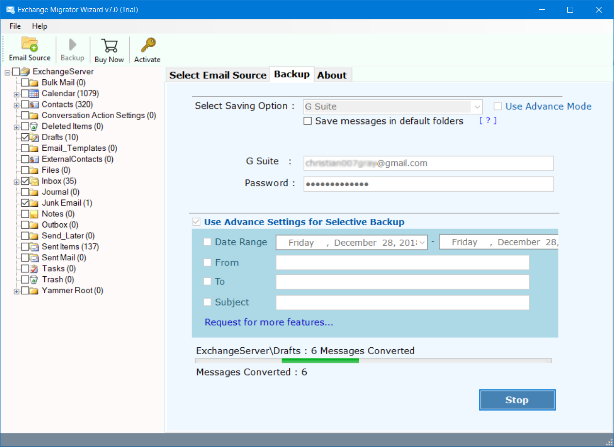Enable the Subject filter checkbox
Image resolution: width=614 pixels, height=447 pixels.
208,302
